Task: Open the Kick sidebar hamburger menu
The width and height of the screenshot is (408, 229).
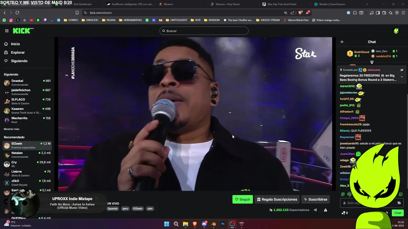Action: coord(7,31)
